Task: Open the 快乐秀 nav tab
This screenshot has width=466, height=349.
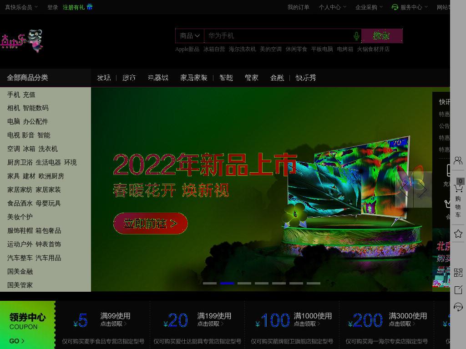Action: click(306, 78)
